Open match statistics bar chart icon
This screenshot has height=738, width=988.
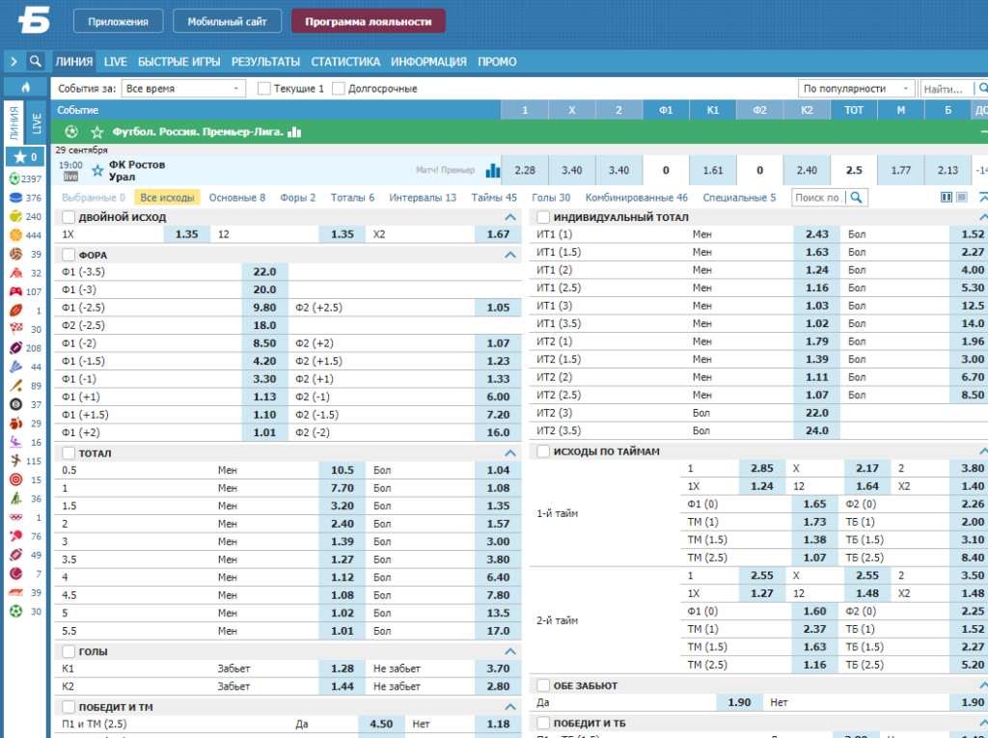tap(493, 170)
